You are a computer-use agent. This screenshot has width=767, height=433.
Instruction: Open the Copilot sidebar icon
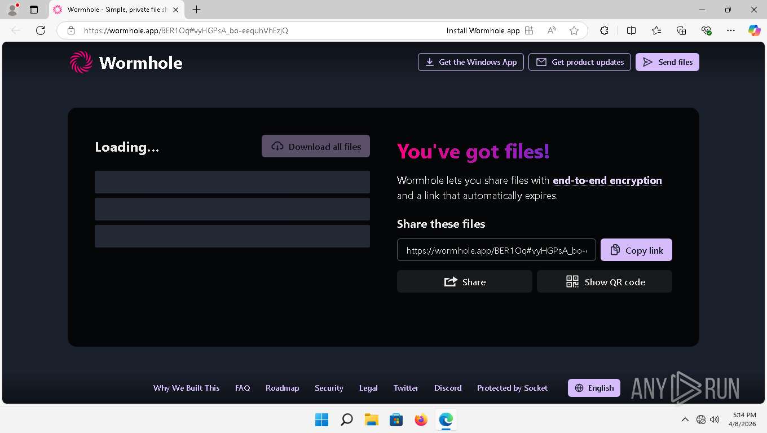[x=754, y=30]
